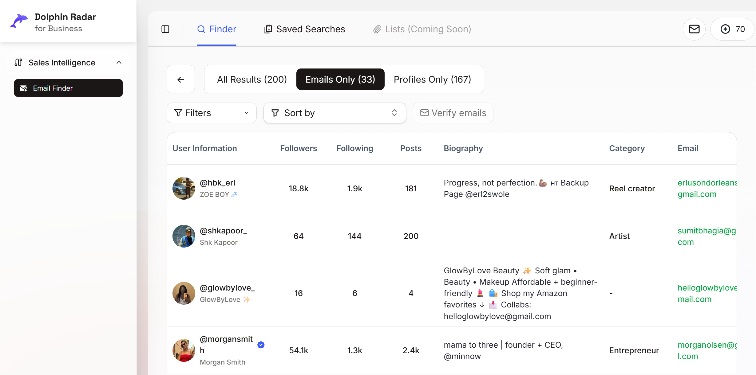The height and width of the screenshot is (375, 756).
Task: Collapse the Sales Intelligence chevron
Action: 119,62
